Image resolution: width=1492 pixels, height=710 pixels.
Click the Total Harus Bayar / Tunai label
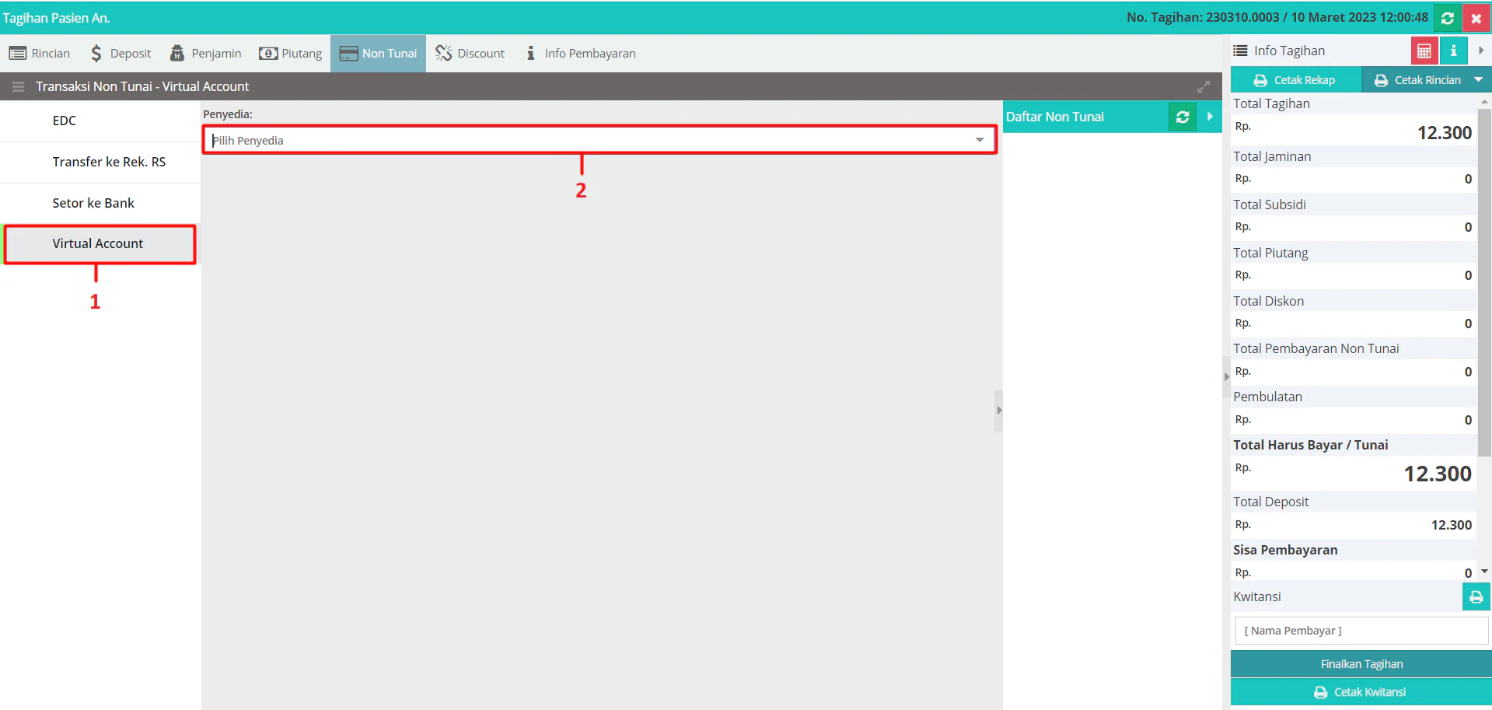[1310, 445]
